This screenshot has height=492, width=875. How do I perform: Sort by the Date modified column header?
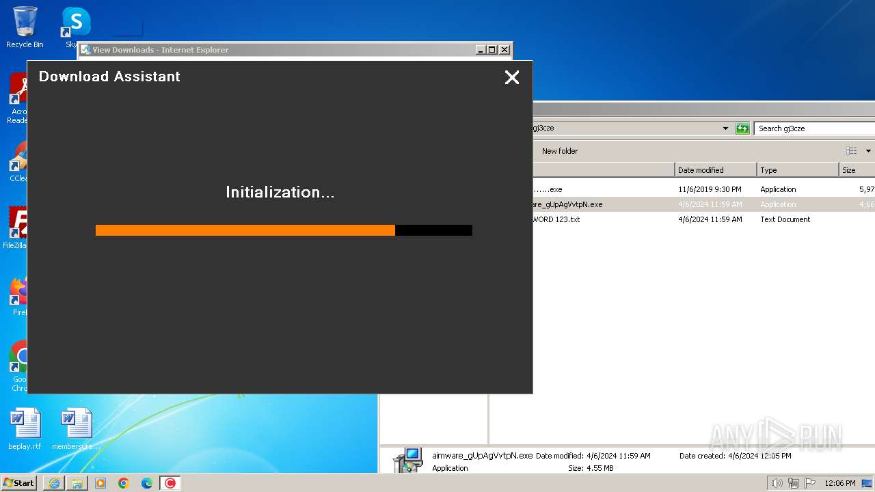click(716, 170)
